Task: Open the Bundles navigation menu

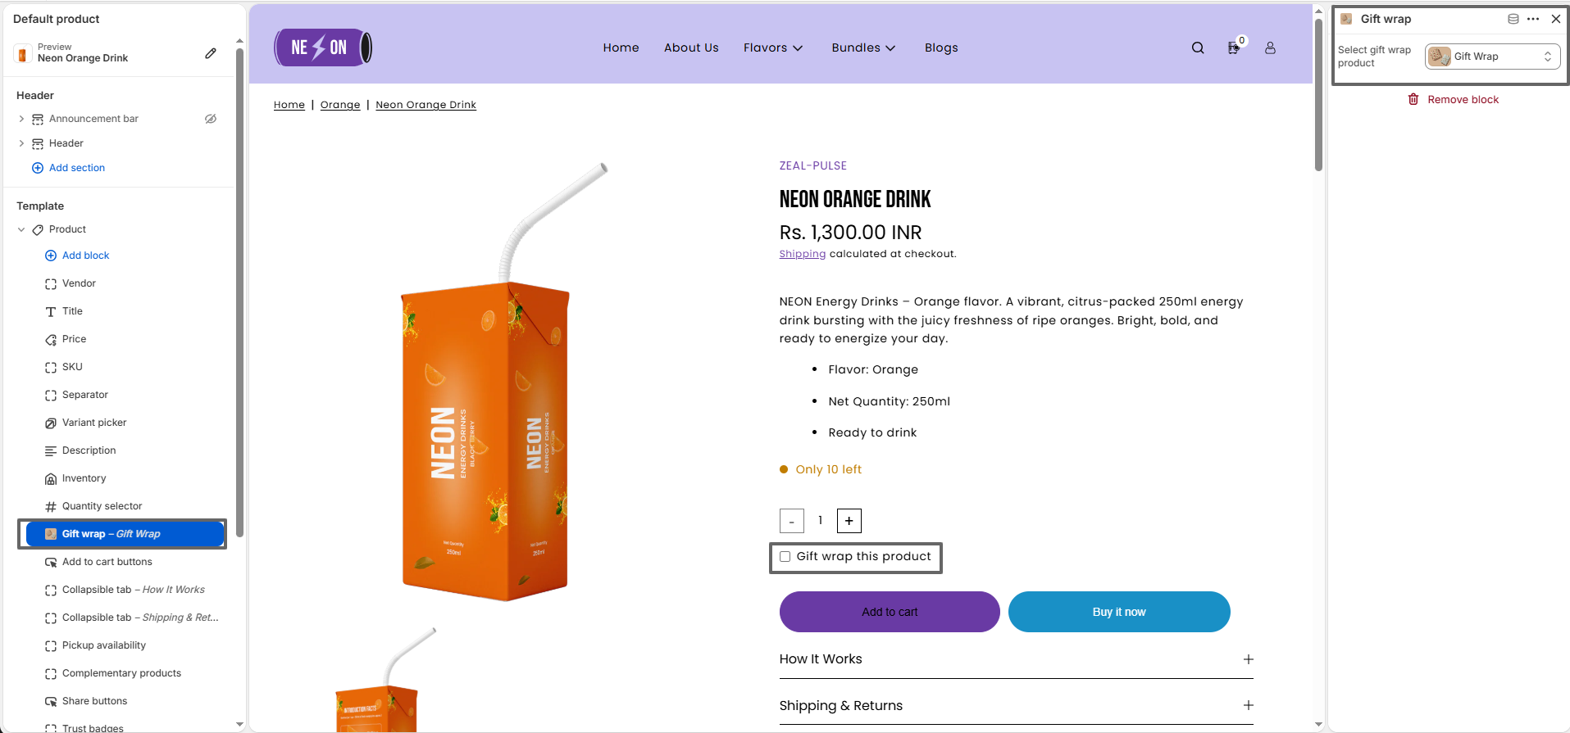Action: pos(862,48)
